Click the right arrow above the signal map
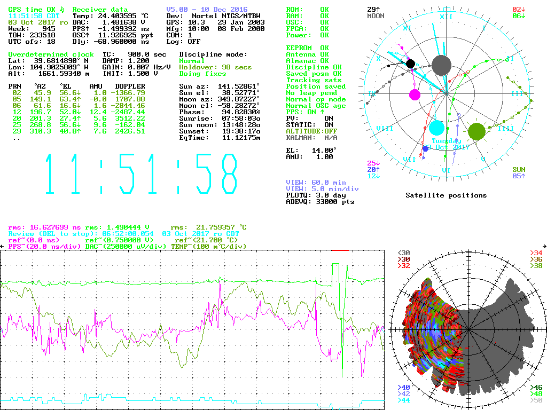 point(544,247)
